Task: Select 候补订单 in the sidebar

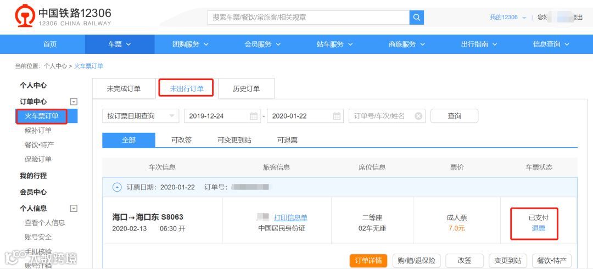Action: [38, 131]
